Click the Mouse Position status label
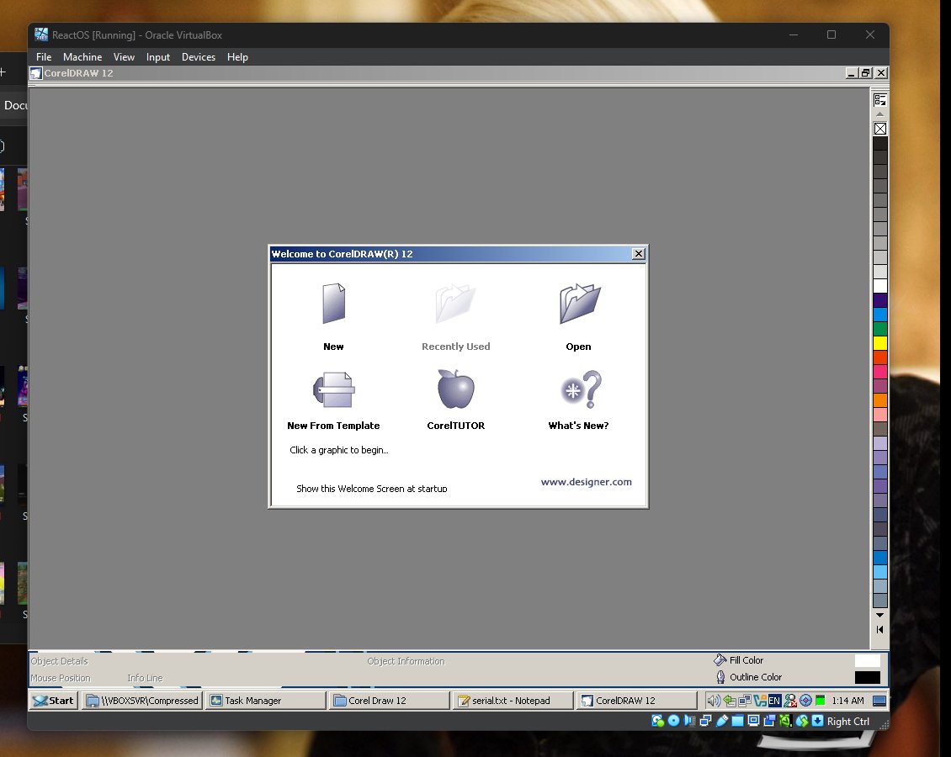Image resolution: width=951 pixels, height=757 pixels. point(61,678)
